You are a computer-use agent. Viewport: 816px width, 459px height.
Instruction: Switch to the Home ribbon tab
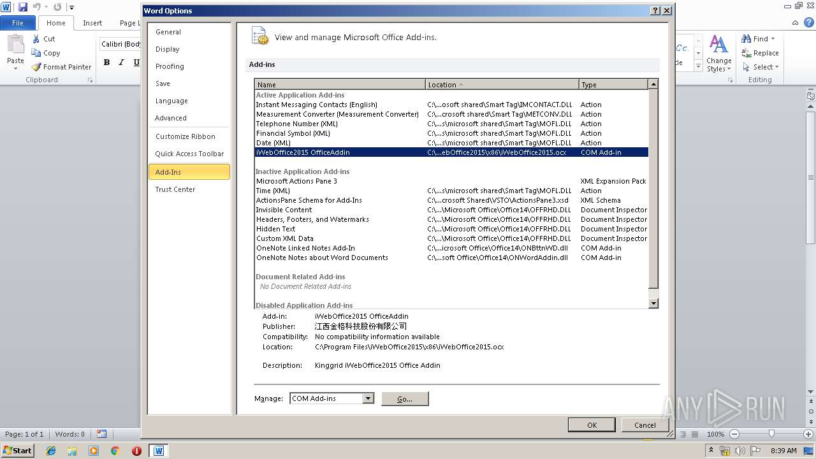click(x=55, y=23)
